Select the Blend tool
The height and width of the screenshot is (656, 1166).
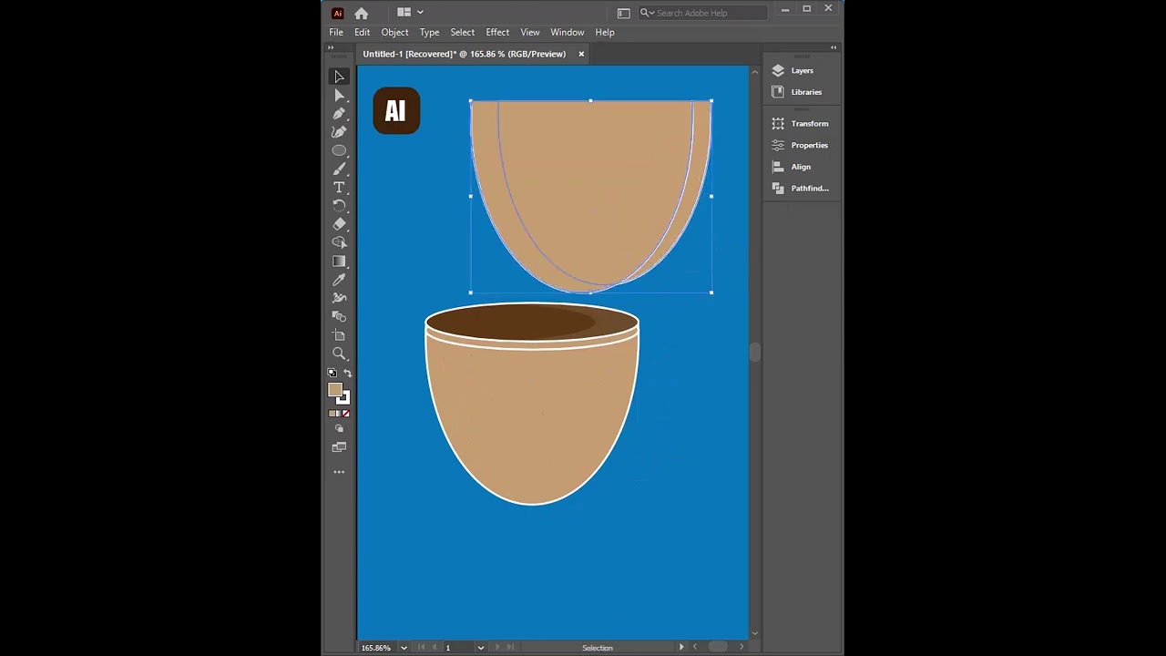tap(339, 316)
